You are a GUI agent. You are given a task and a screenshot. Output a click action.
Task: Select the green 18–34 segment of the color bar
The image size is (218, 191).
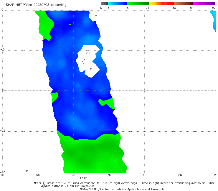138,4
